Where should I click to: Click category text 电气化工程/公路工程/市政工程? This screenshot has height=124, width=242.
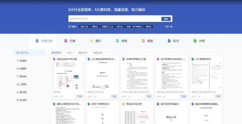(137, 92)
